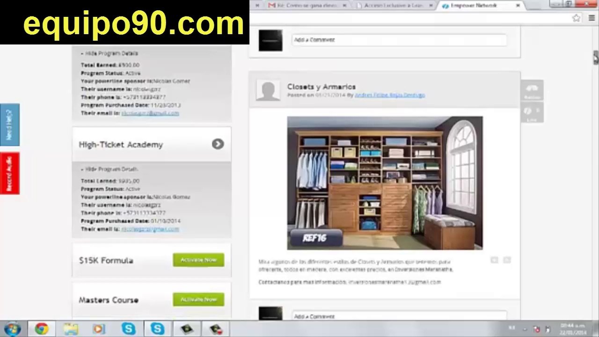The height and width of the screenshot is (337, 599).
Task: Open the second Skype taskbar icon
Action: point(157,329)
